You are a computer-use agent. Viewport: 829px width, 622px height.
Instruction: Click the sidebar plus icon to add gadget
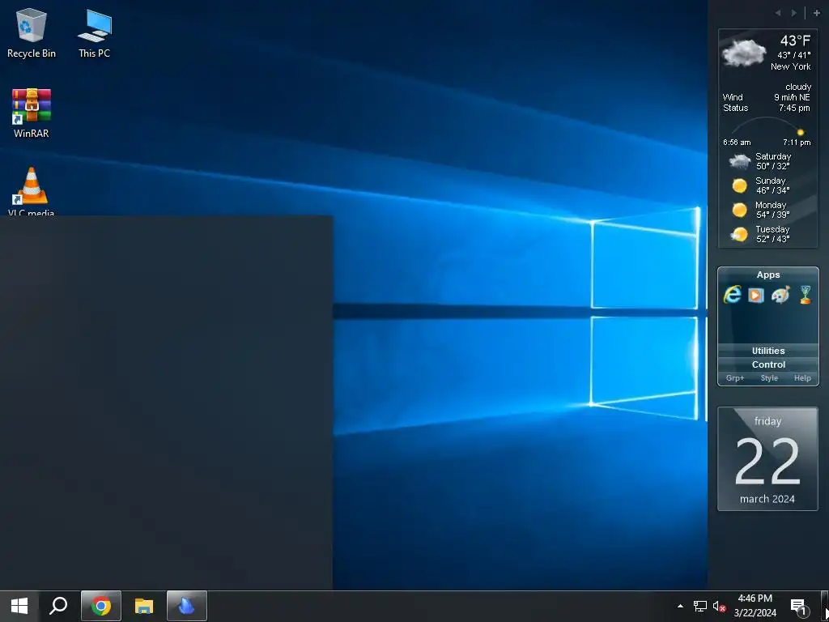pyautogui.click(x=816, y=13)
